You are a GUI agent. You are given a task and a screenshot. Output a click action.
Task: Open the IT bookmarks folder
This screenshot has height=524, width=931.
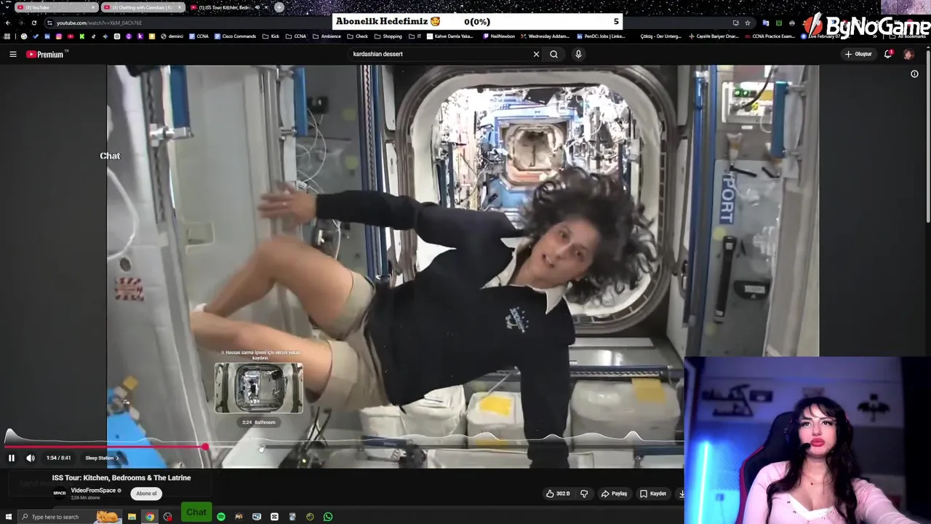tap(415, 36)
